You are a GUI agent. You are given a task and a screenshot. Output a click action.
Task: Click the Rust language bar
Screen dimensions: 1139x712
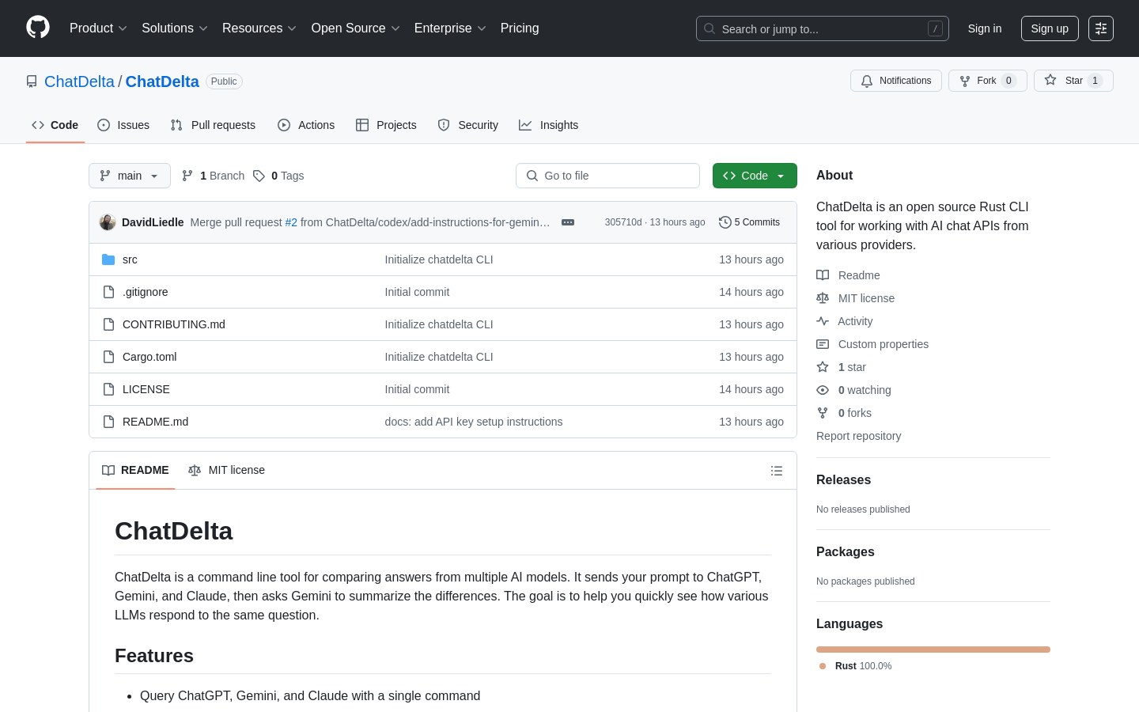(x=933, y=650)
